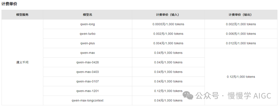280x107 pixels.
Task: Click the qwen-plus model name
Action: (x=87, y=43)
